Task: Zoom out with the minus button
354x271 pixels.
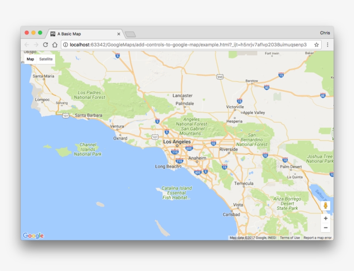Action: click(x=325, y=227)
